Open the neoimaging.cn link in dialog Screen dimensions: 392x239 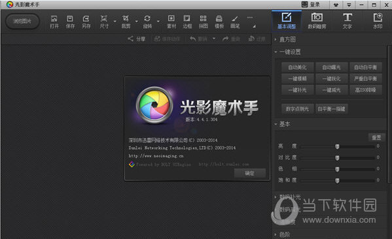click(x=156, y=156)
